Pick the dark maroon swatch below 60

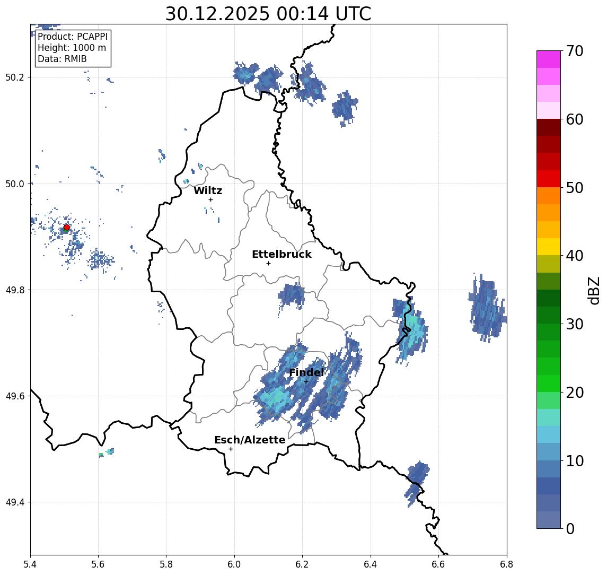(x=549, y=127)
